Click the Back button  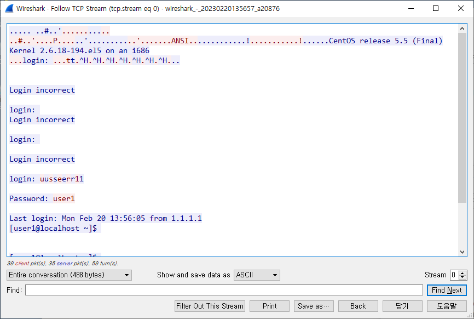coord(358,306)
